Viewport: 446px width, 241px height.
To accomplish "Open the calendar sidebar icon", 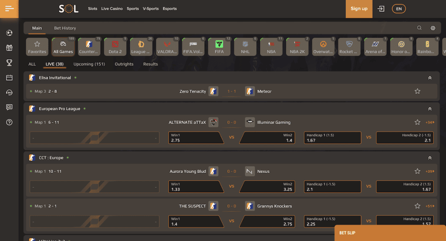I will pos(9,78).
